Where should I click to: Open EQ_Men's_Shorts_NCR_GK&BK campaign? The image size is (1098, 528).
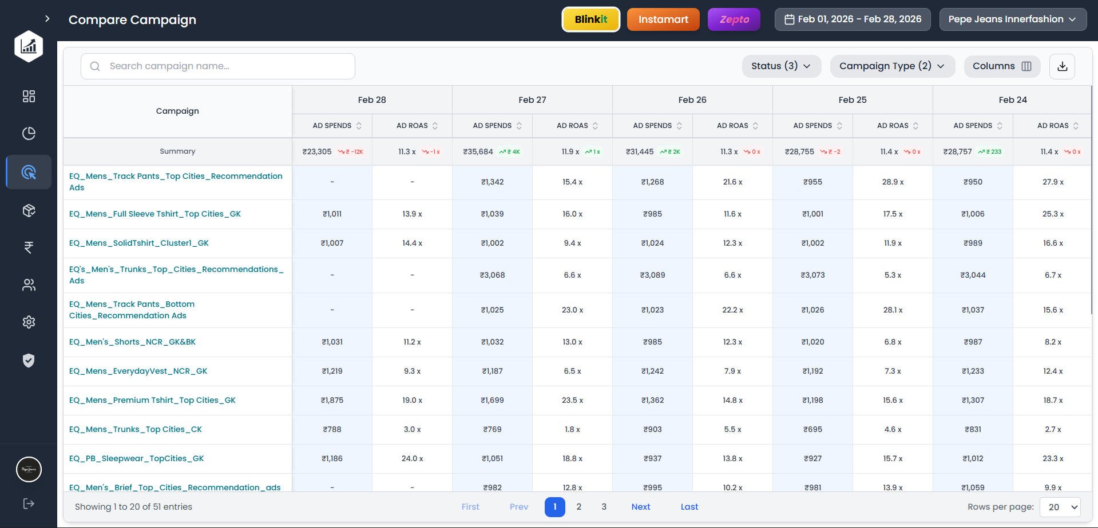click(132, 342)
